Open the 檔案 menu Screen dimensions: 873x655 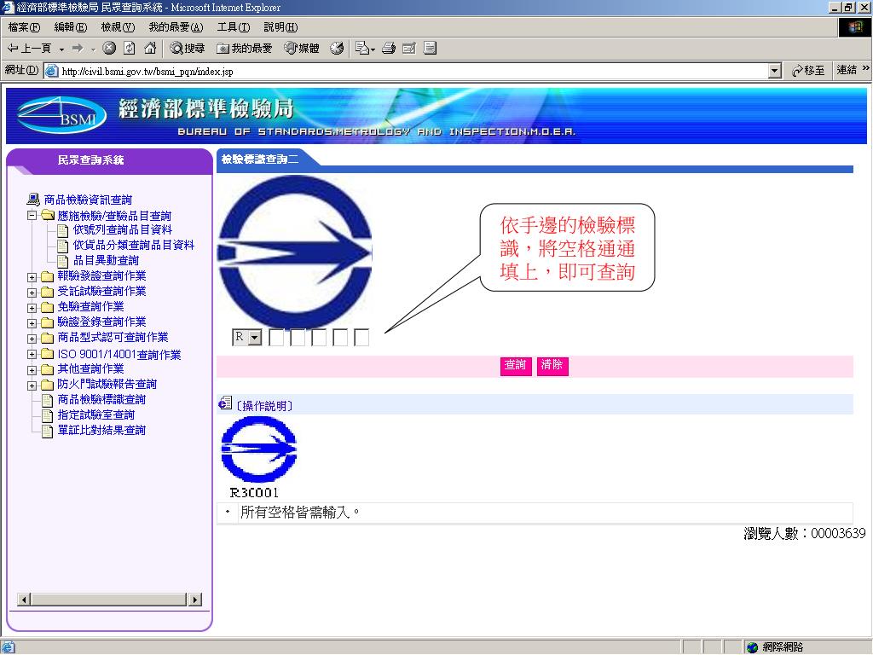point(24,26)
